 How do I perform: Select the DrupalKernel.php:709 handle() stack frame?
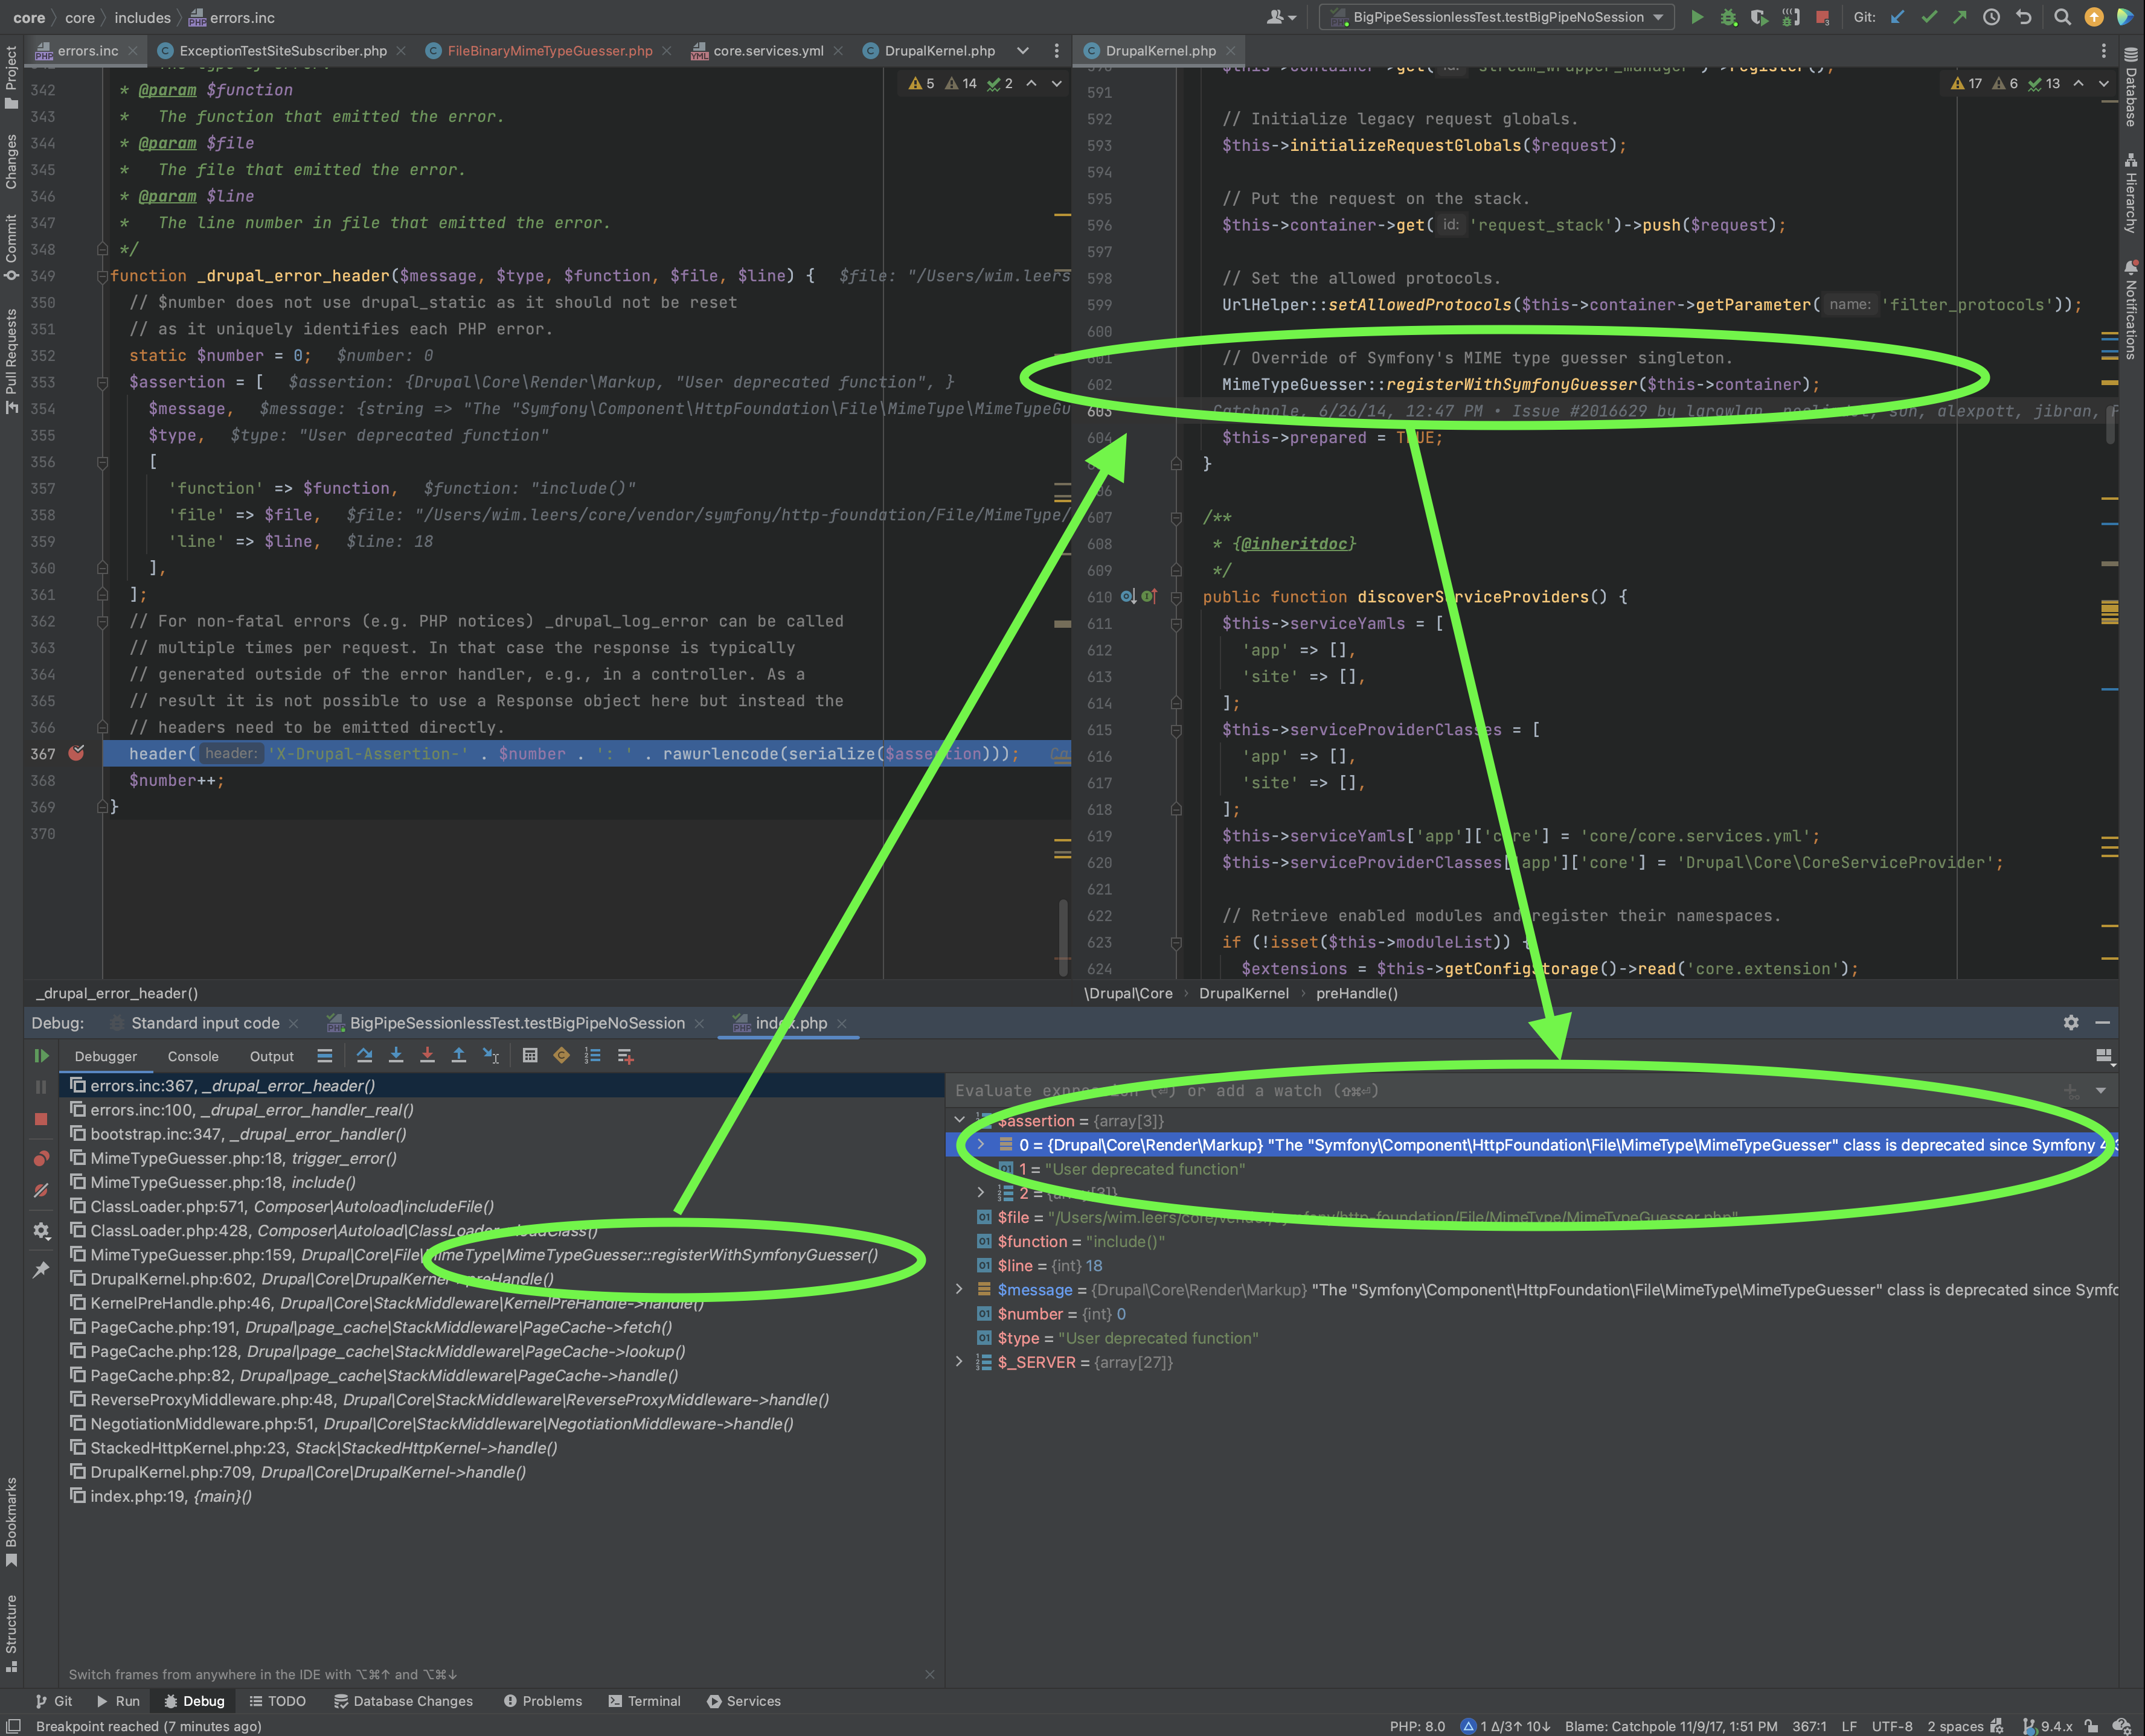coord(308,1472)
